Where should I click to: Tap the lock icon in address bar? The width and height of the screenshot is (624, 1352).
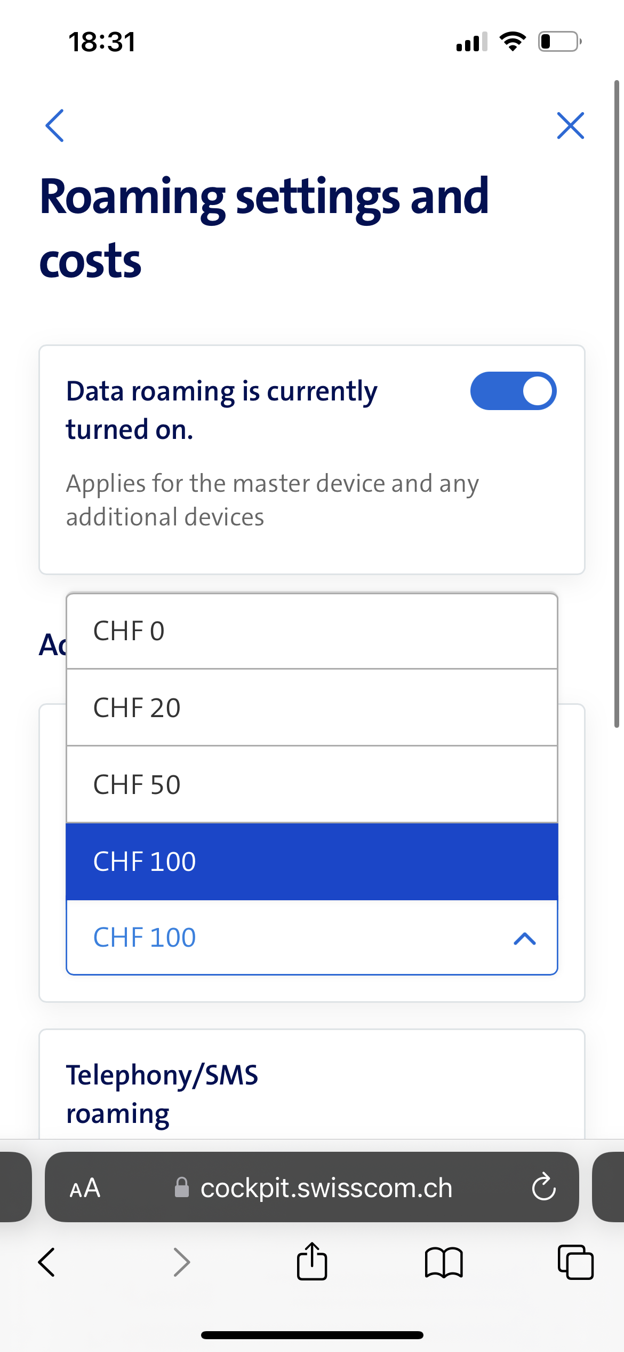pos(182,1188)
